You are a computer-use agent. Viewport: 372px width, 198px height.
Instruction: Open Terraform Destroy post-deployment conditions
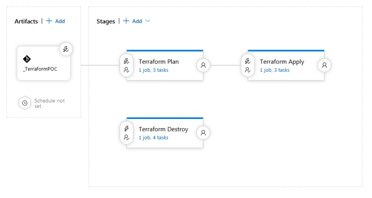(203, 133)
